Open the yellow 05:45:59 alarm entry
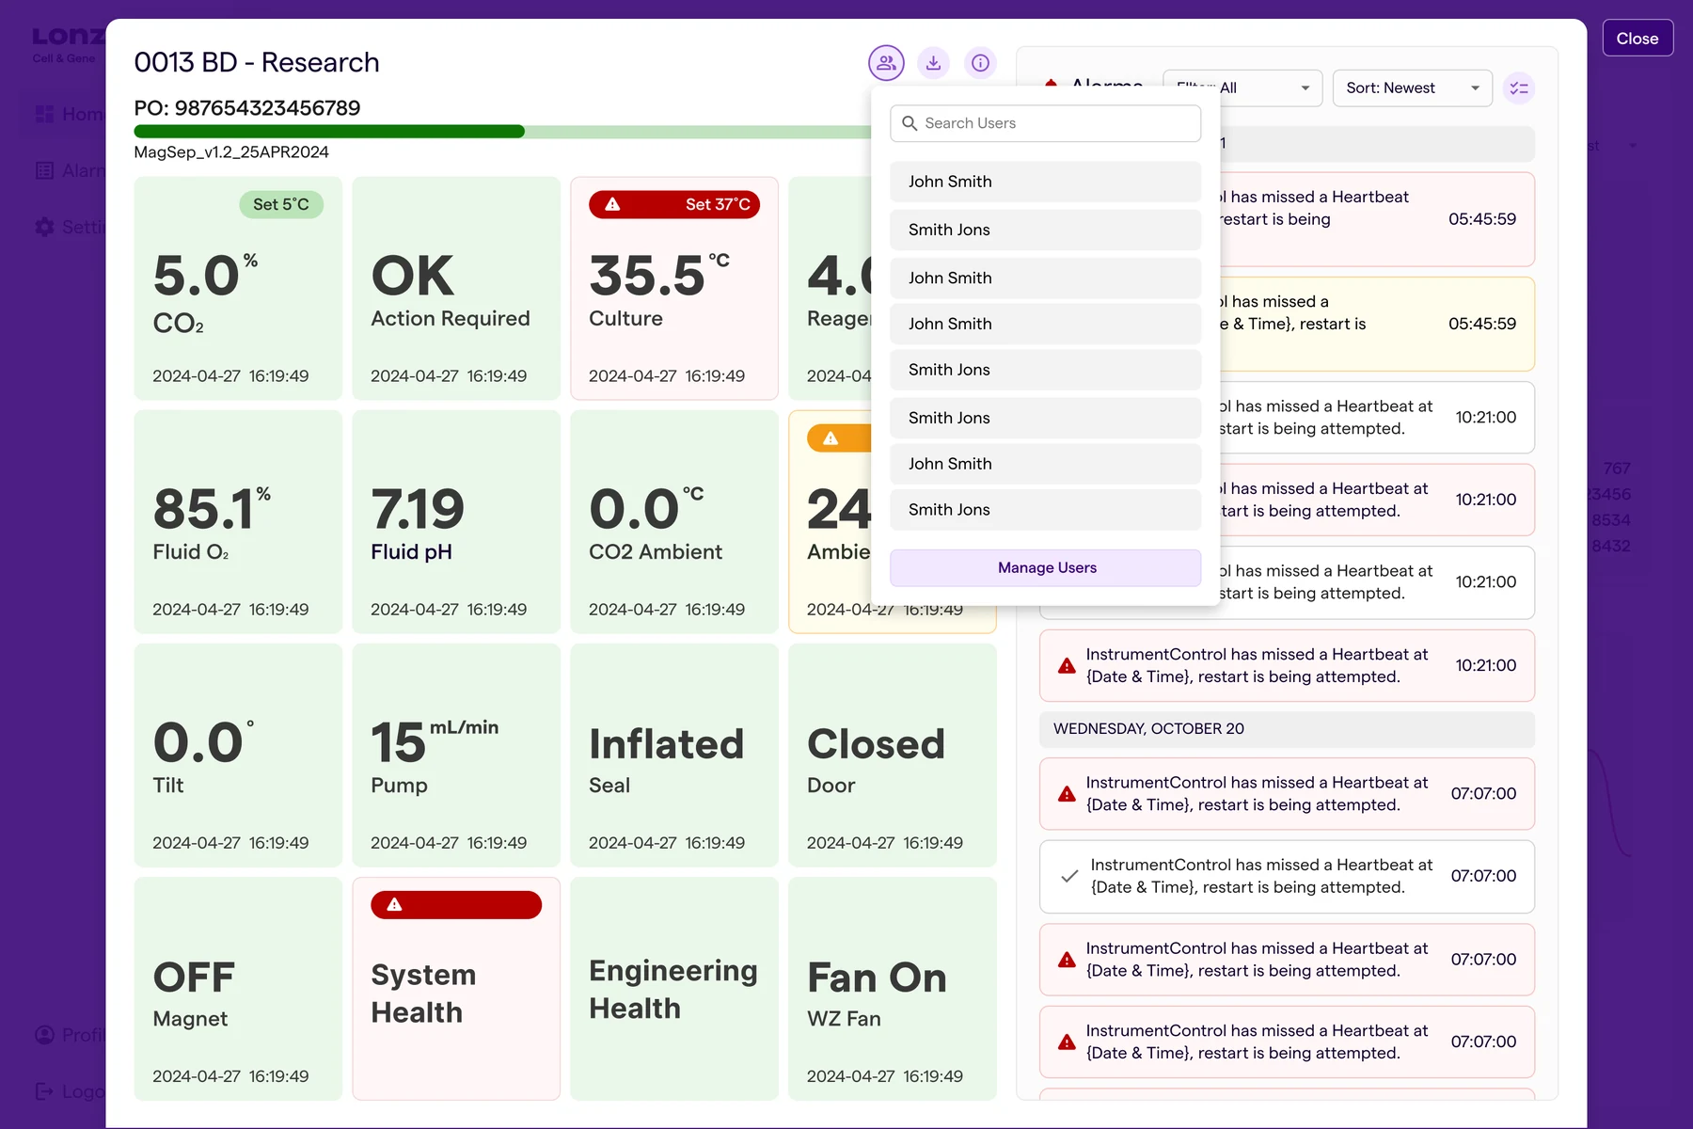Image resolution: width=1693 pixels, height=1129 pixels. point(1378,325)
